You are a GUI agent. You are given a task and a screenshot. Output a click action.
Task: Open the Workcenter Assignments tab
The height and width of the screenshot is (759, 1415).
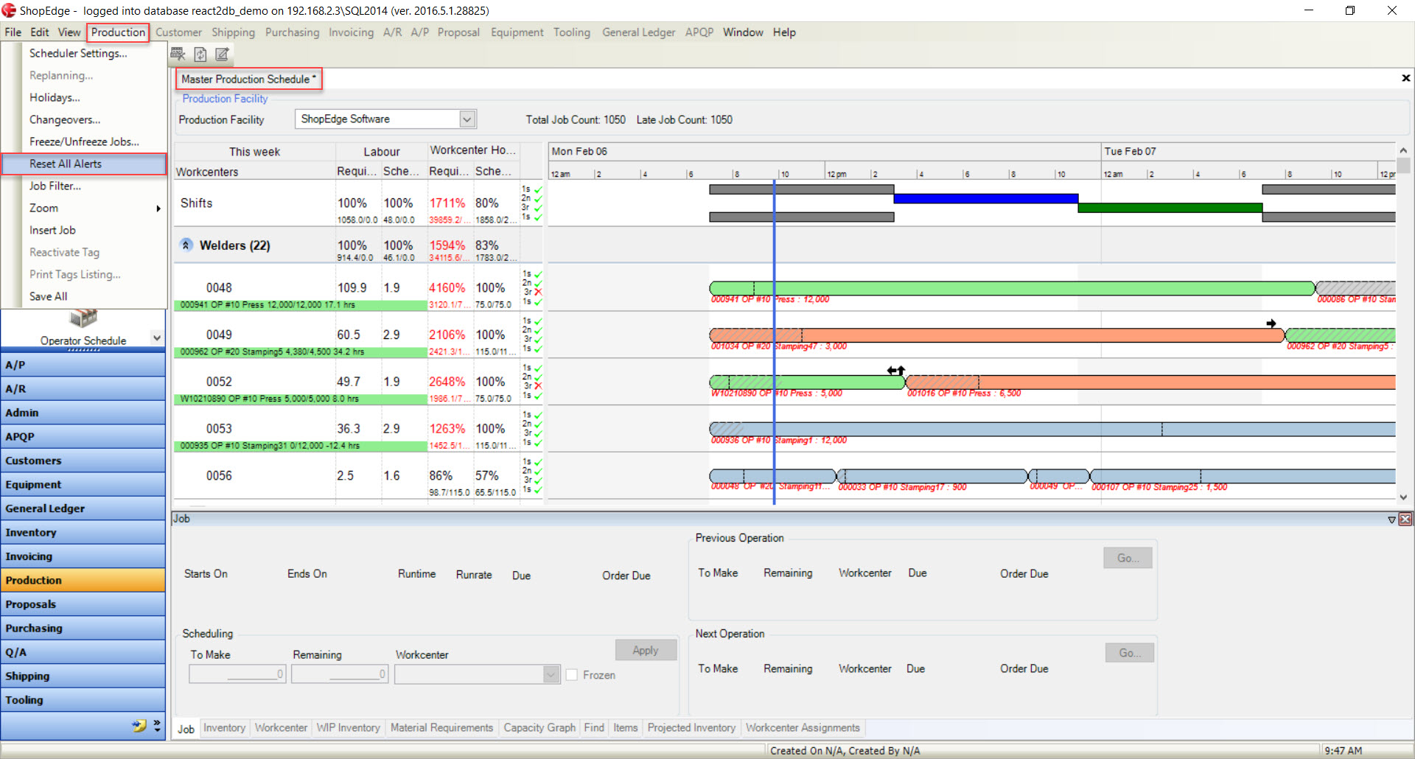click(803, 728)
